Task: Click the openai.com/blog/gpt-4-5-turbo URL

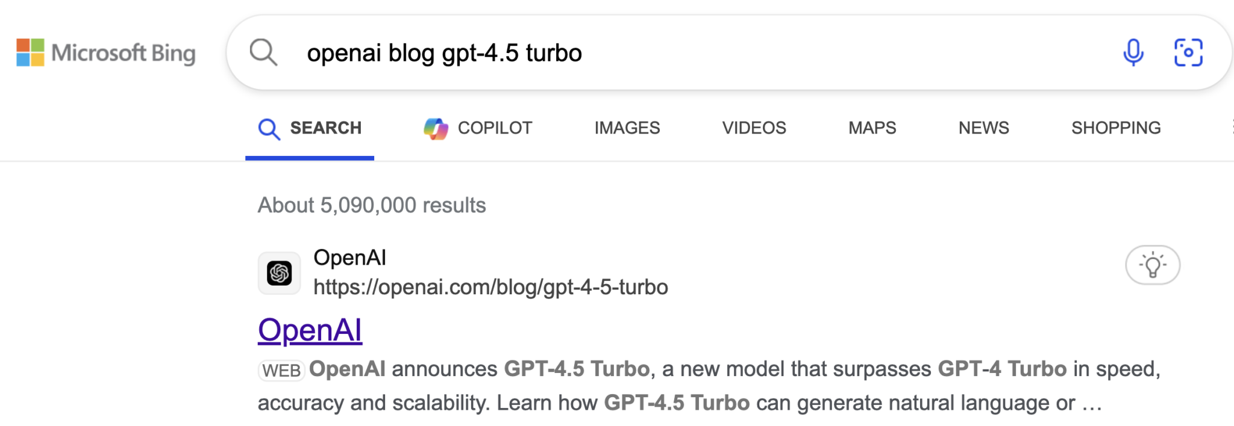Action: pos(490,288)
